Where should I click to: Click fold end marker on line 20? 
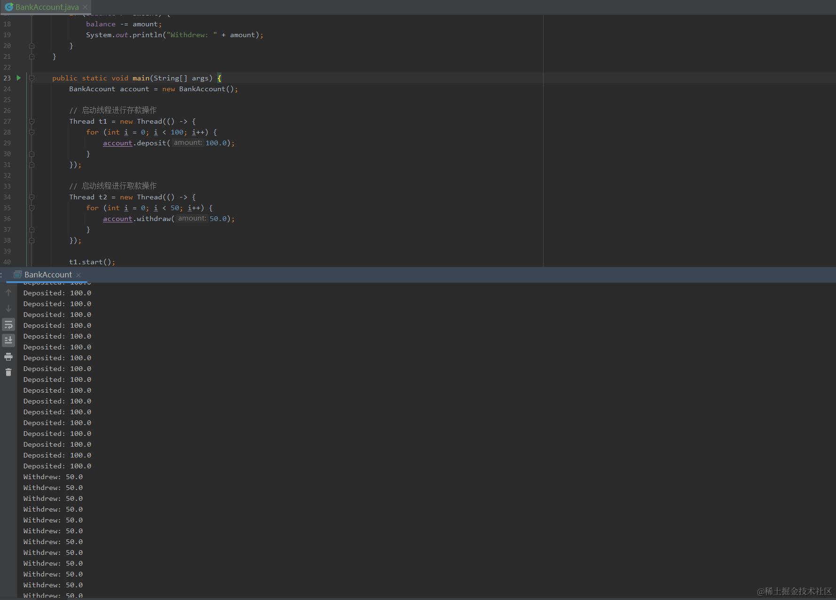[32, 46]
